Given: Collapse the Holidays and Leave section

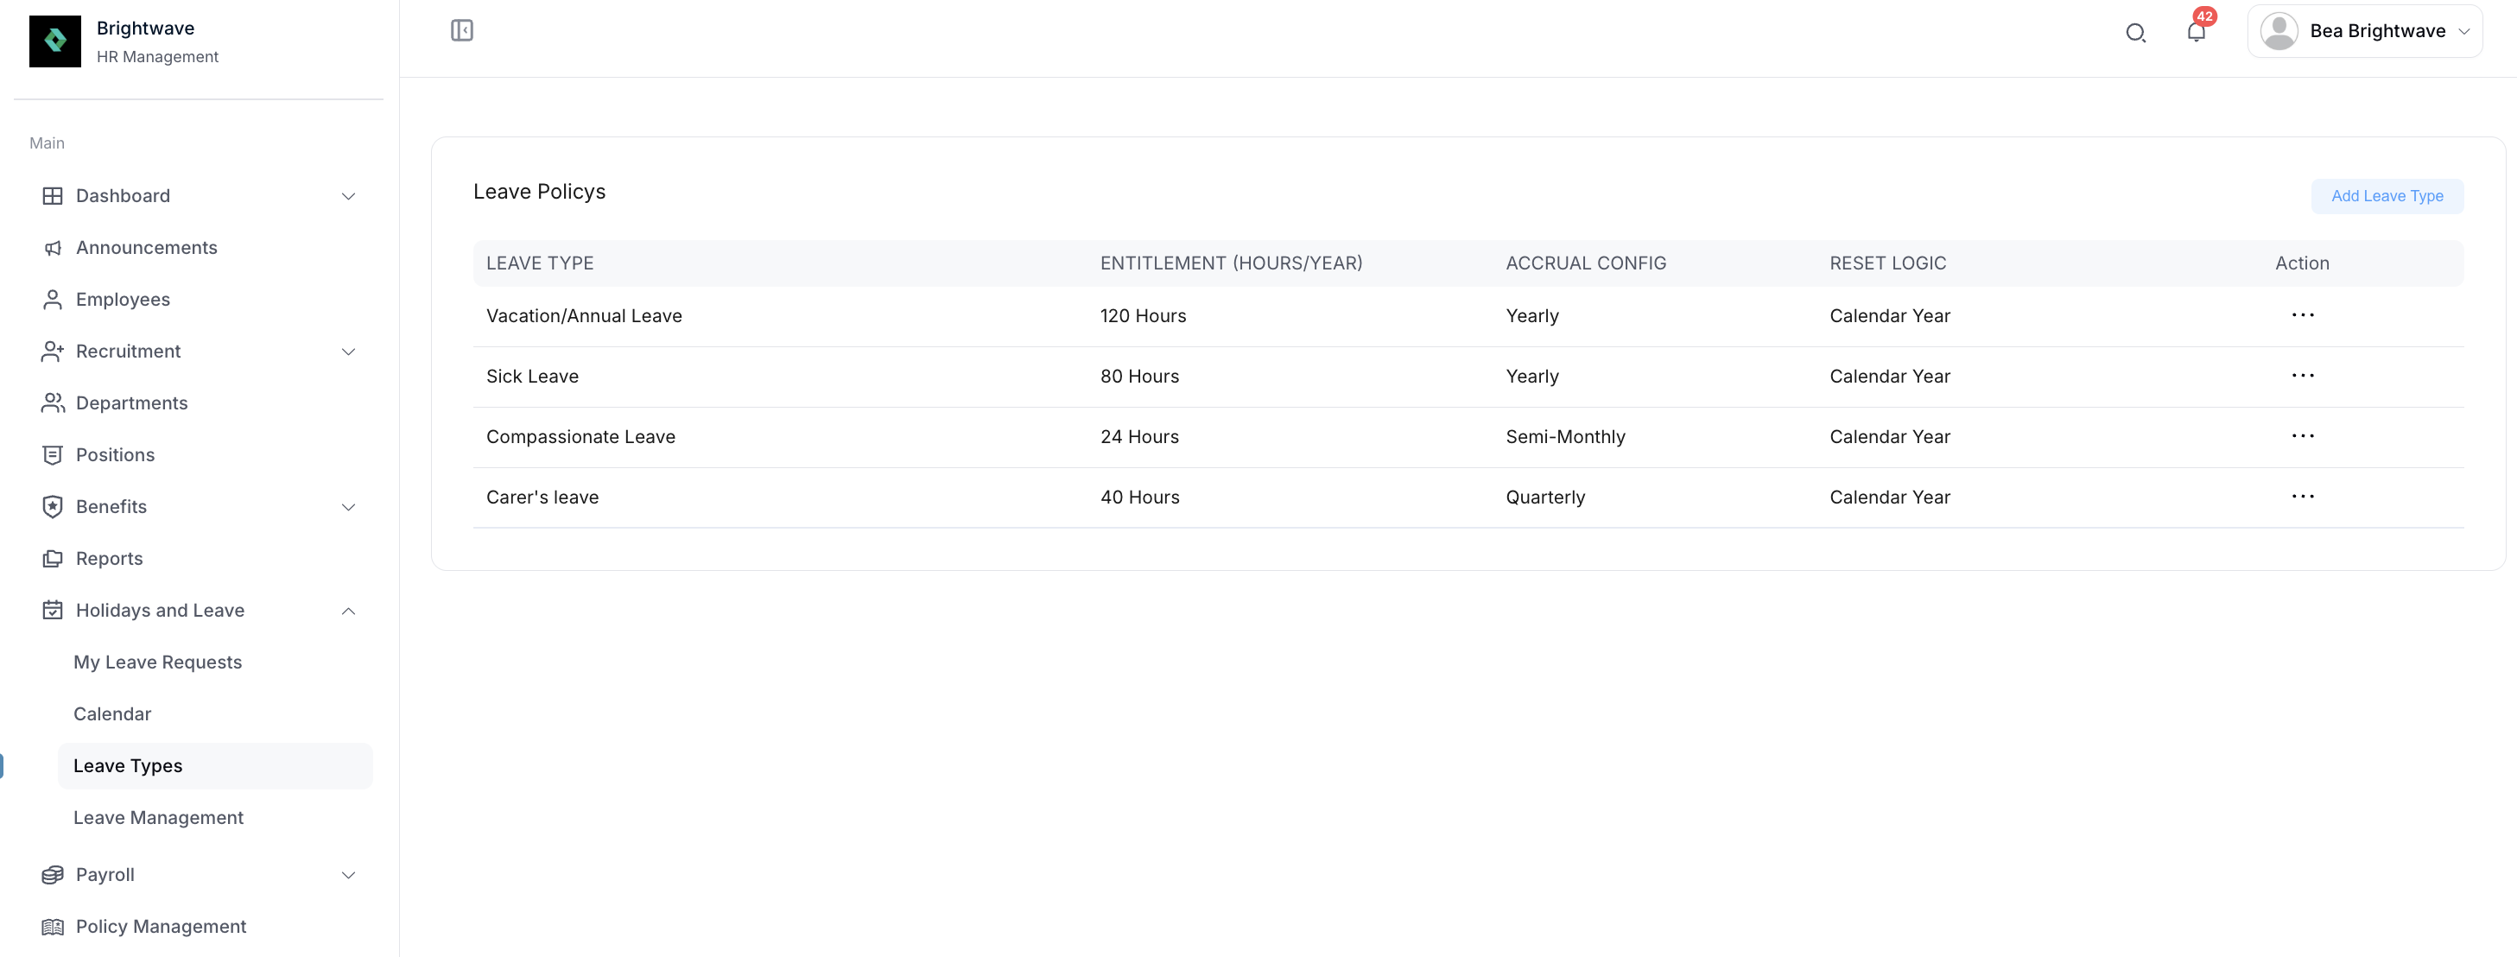Looking at the screenshot, I should pyautogui.click(x=348, y=611).
